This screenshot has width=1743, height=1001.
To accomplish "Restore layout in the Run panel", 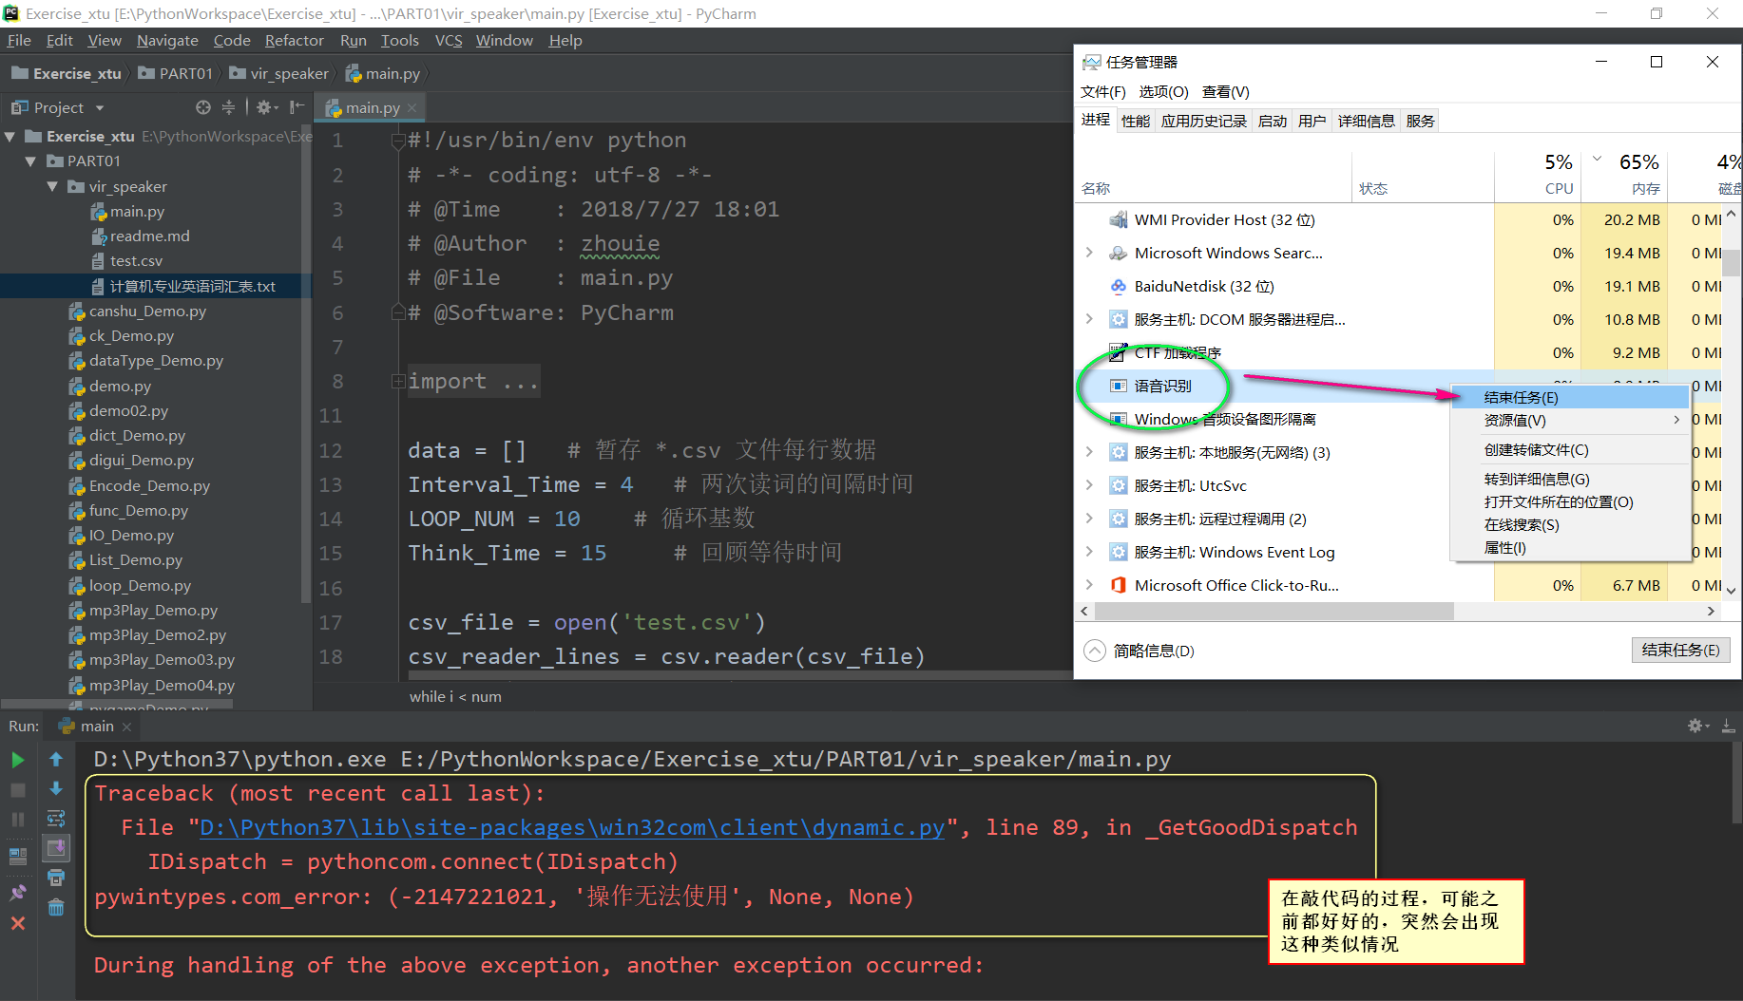I will 18,856.
